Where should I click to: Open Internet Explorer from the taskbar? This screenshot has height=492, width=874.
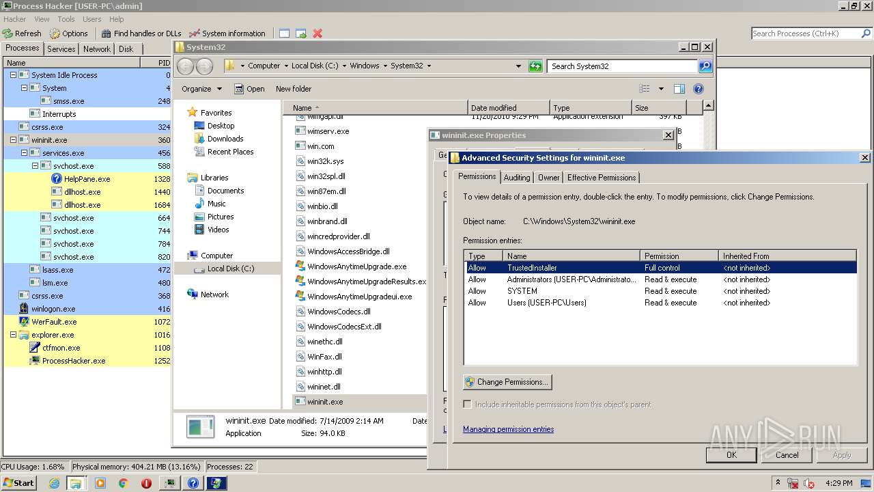click(x=55, y=483)
